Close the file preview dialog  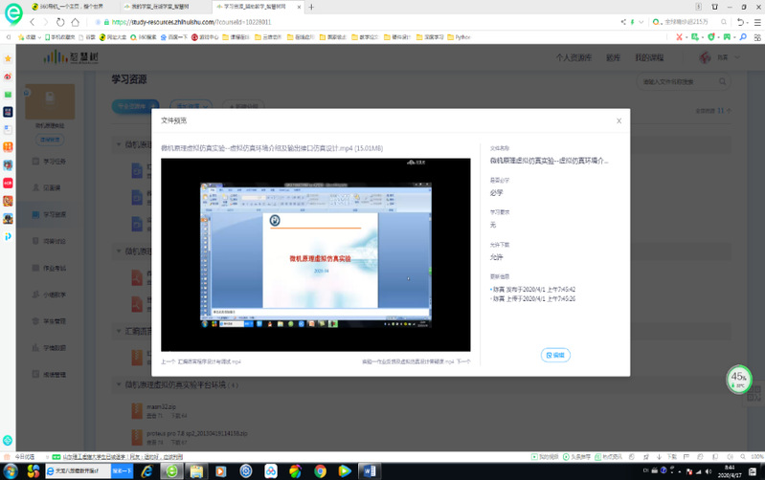[x=619, y=121]
